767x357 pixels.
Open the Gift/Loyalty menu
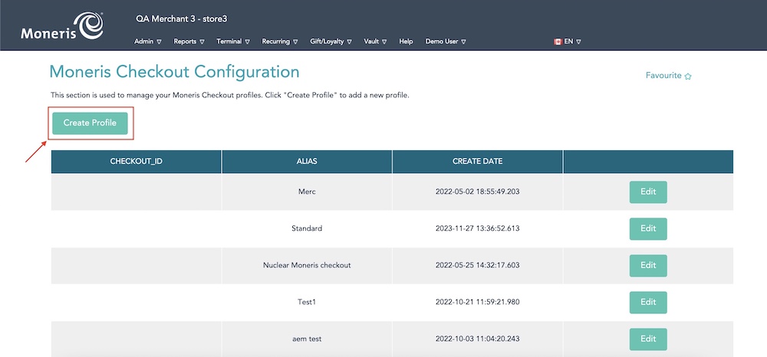pyautogui.click(x=331, y=41)
